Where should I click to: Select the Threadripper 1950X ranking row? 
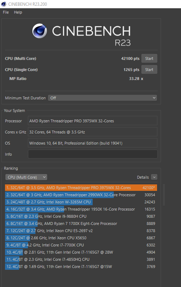pyautogui.click(x=81, y=209)
